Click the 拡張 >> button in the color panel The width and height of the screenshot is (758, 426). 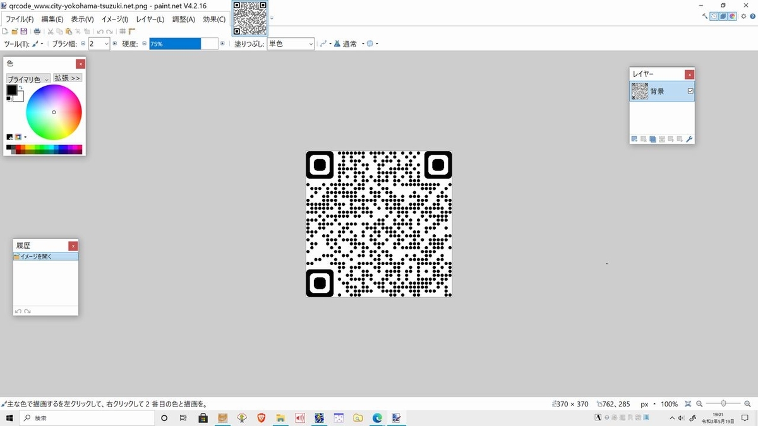pyautogui.click(x=68, y=78)
